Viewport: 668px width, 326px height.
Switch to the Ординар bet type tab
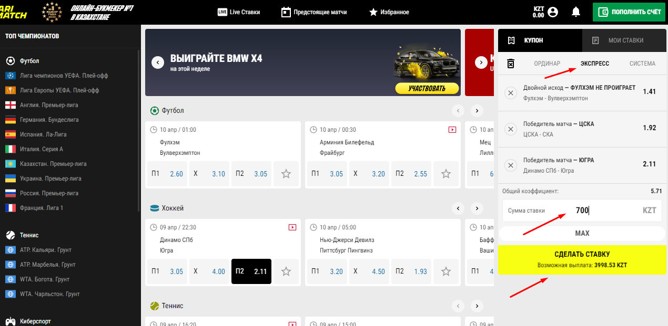tap(547, 64)
